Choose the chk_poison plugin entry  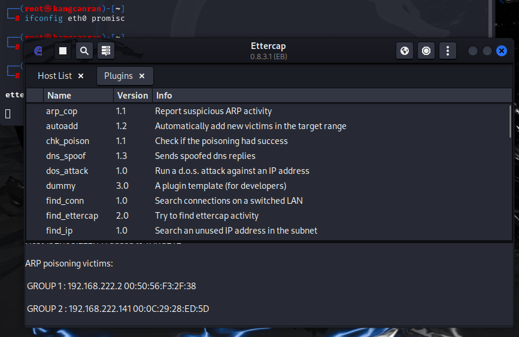(68, 141)
